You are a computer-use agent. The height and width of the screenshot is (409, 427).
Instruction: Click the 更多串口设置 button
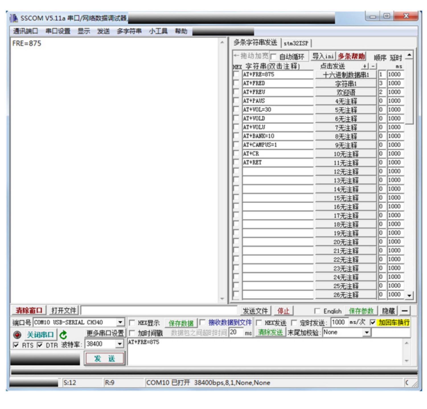pos(105,333)
